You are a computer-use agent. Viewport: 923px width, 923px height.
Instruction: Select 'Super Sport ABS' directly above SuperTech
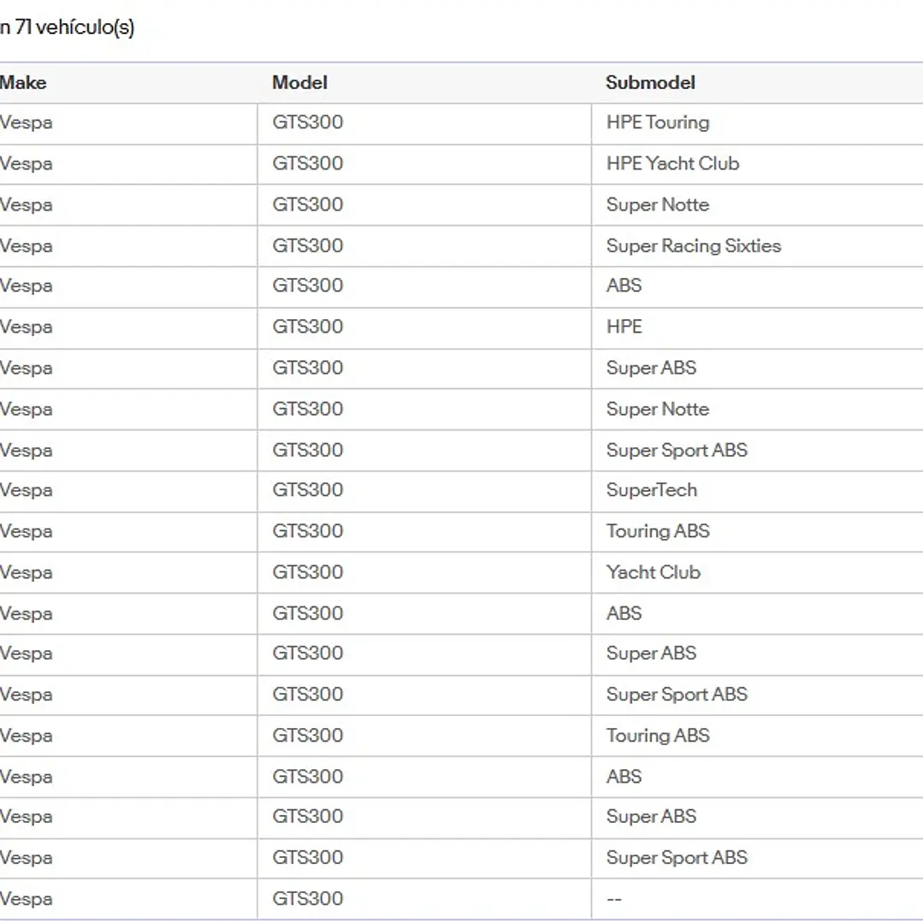point(677,450)
